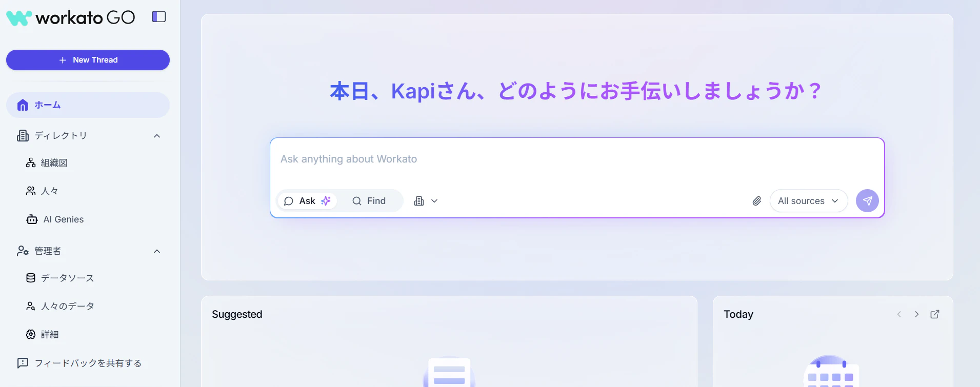This screenshot has width=980, height=387.
Task: Click the Ask chat bubble icon
Action: click(289, 201)
